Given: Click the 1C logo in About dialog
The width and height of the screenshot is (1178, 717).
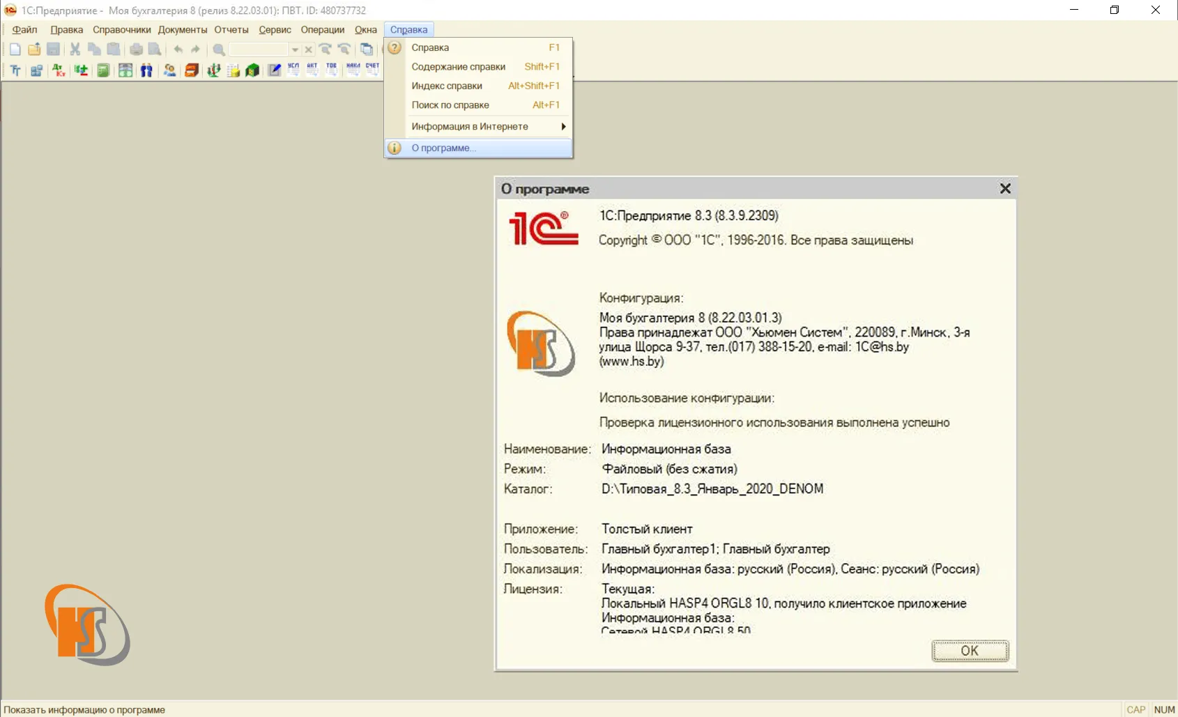Looking at the screenshot, I should [544, 228].
